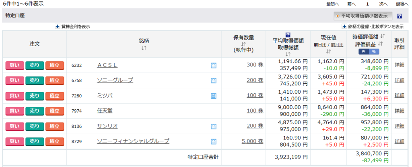Switch 評価損益 display to percent

pos(373,52)
